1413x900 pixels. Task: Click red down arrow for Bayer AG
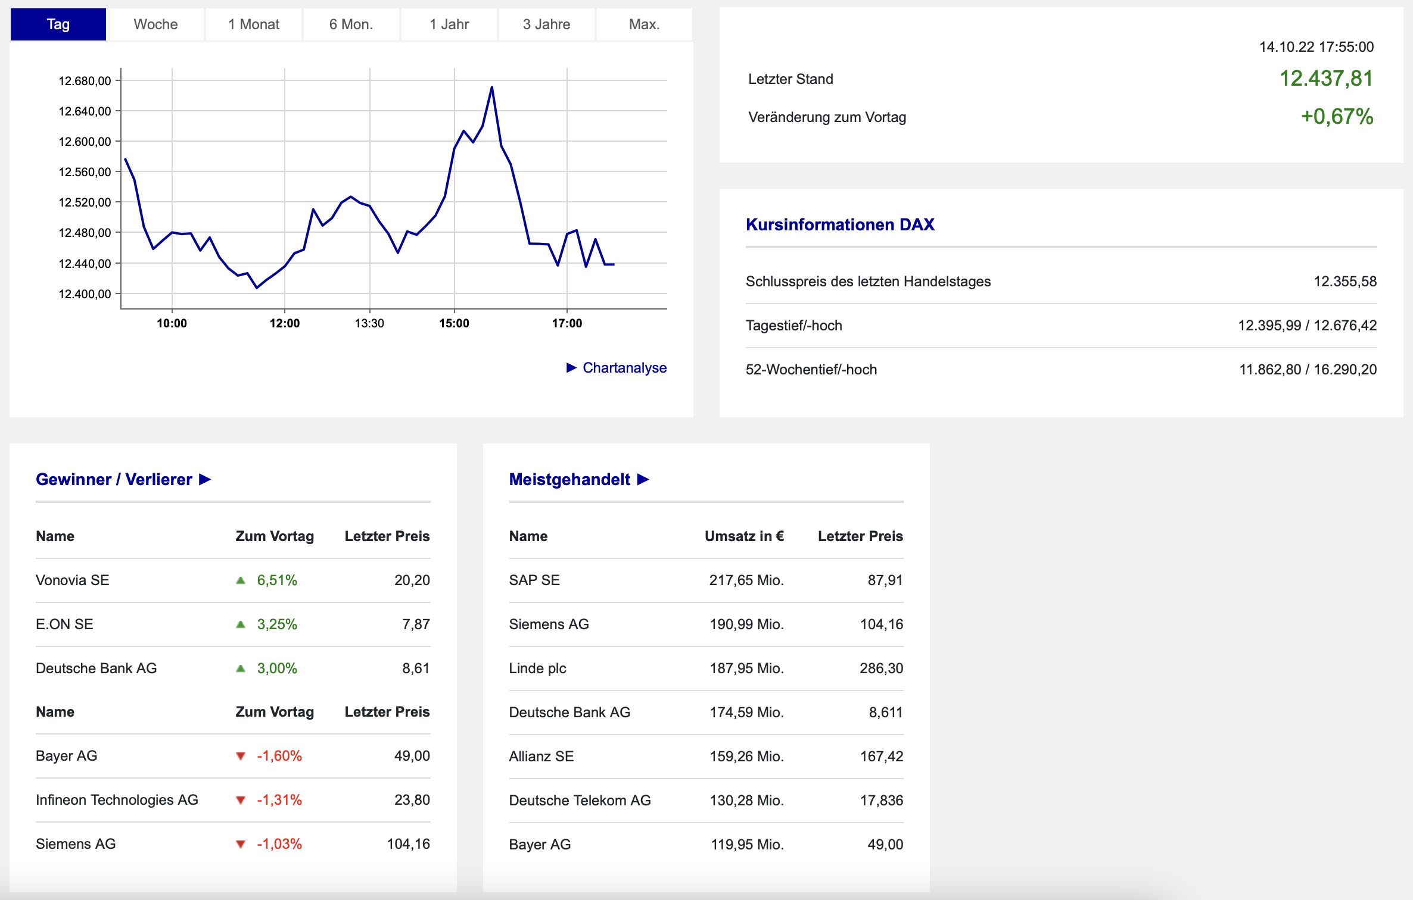coord(241,756)
